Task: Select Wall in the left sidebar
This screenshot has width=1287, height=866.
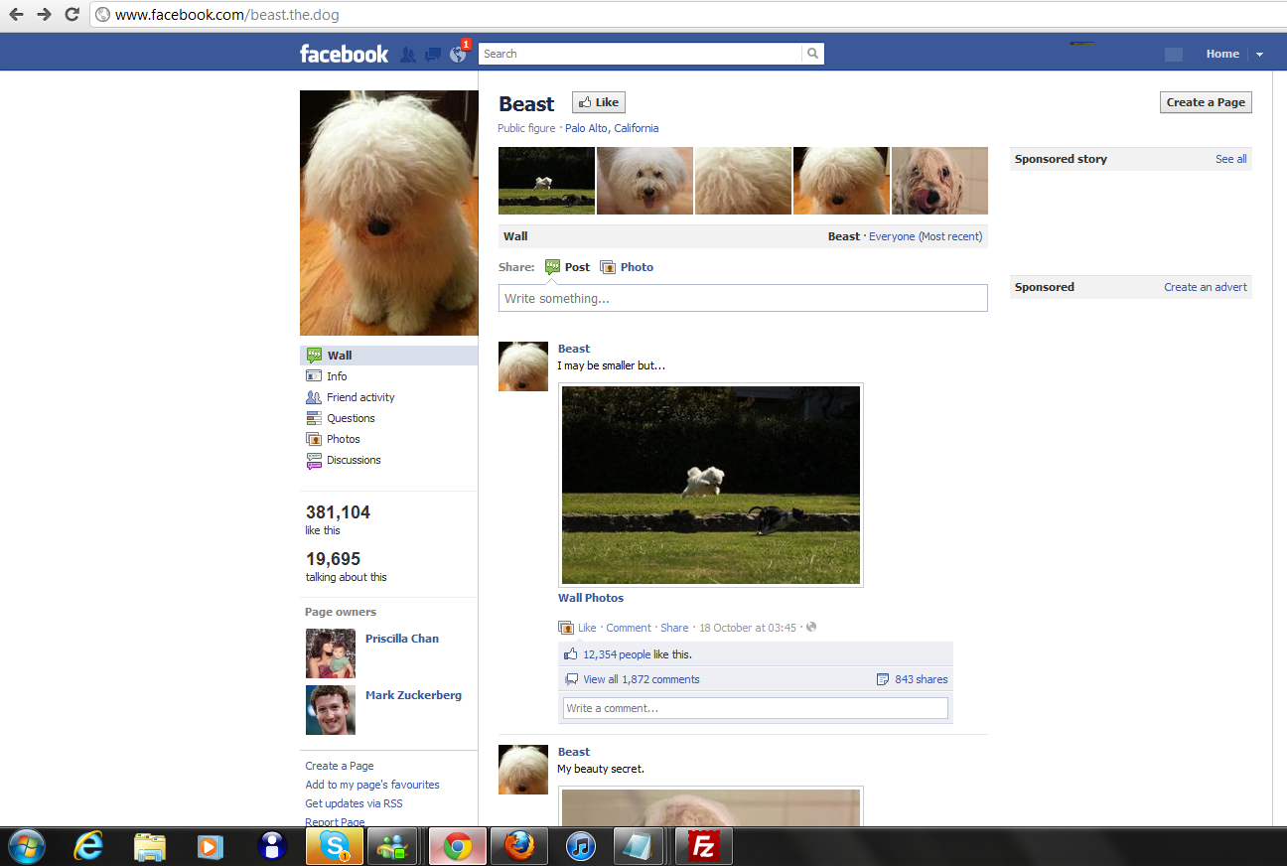Action: pos(388,356)
